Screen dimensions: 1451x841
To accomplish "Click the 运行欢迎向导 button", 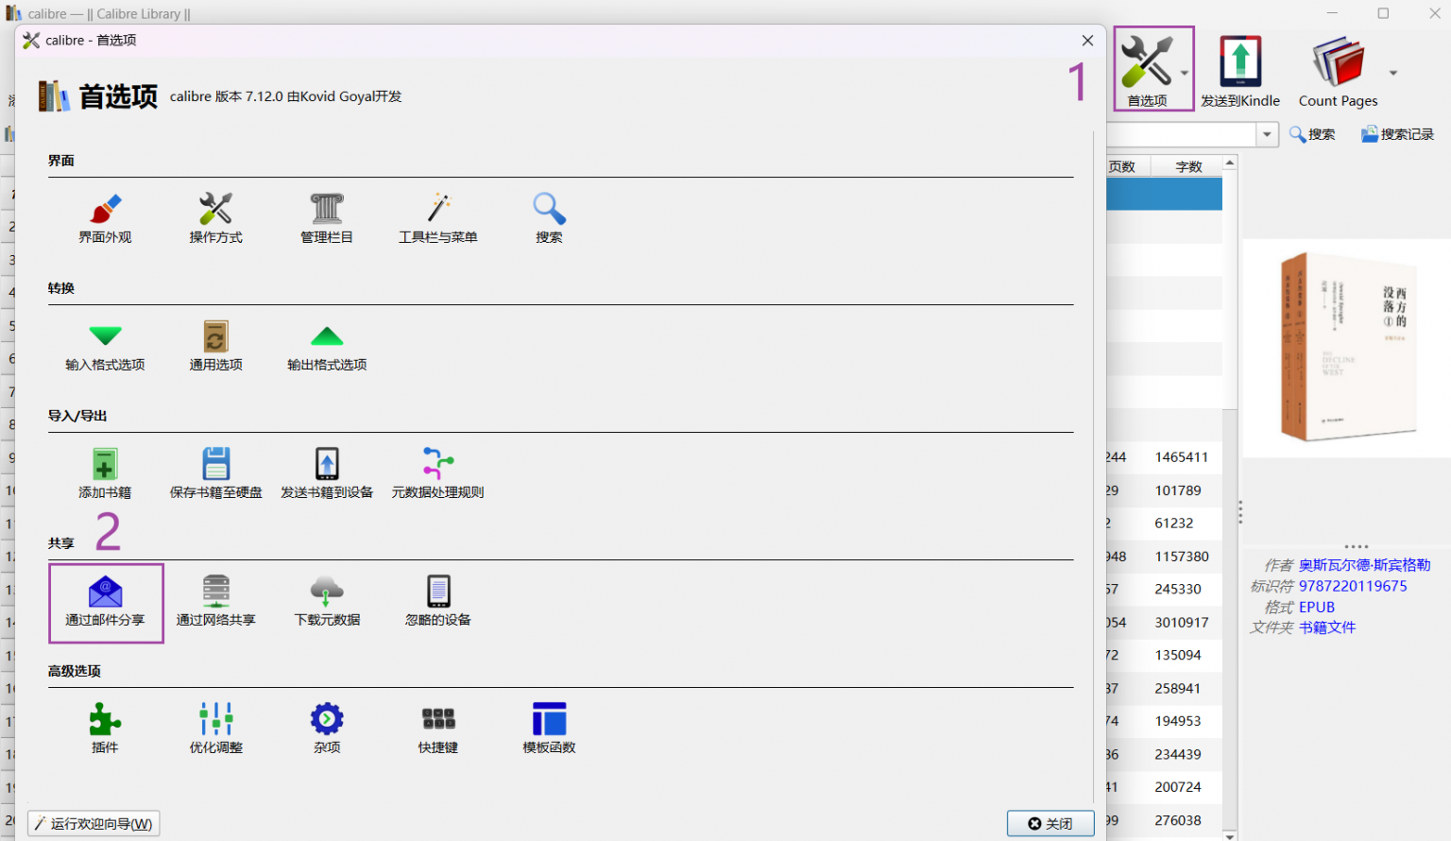I will (x=94, y=823).
